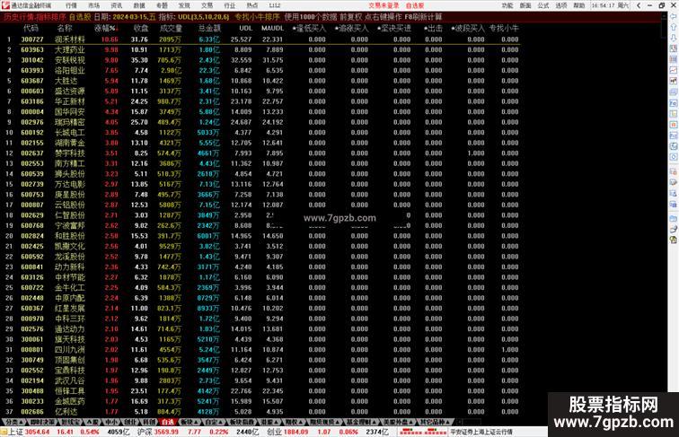Expand the 期货现货 bottom tab

coord(324,422)
